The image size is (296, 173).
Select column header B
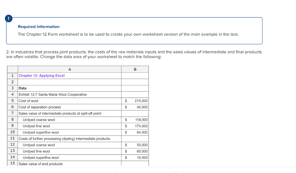coord(135,69)
